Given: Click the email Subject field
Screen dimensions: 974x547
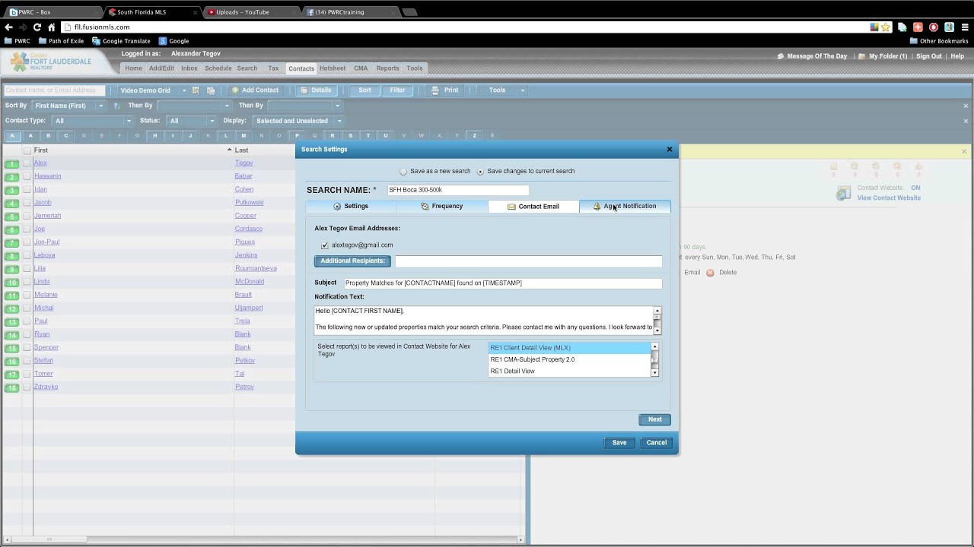Looking at the screenshot, I should click(502, 283).
